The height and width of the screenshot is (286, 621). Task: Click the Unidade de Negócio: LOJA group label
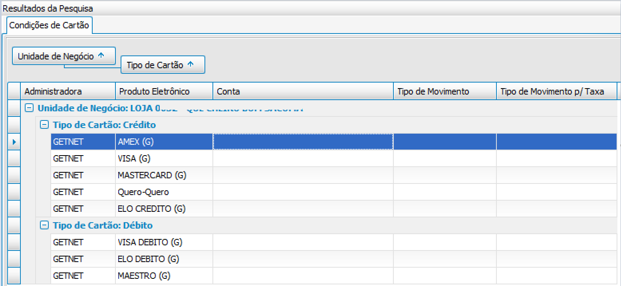click(x=171, y=108)
